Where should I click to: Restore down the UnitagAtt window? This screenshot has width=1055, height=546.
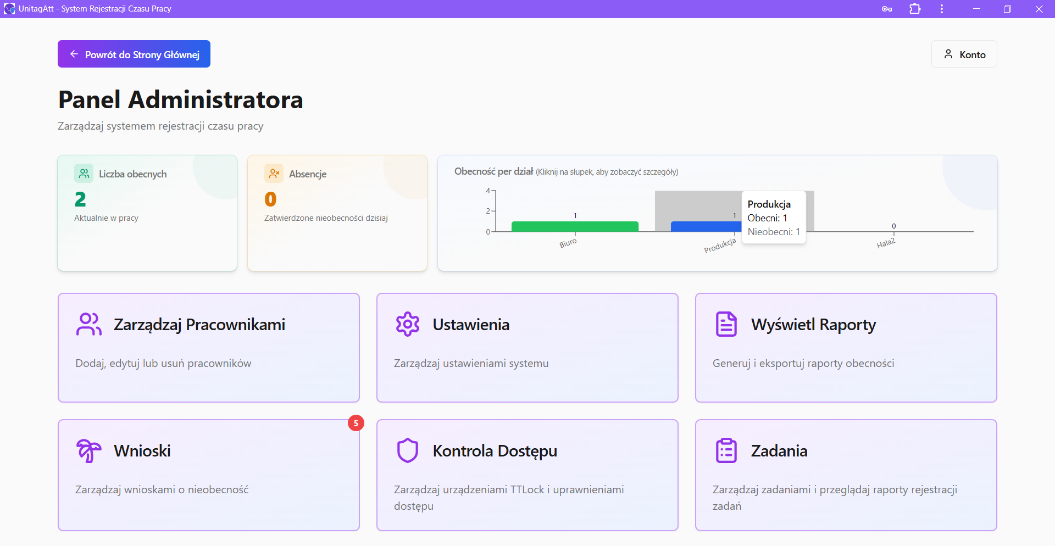tap(1007, 9)
